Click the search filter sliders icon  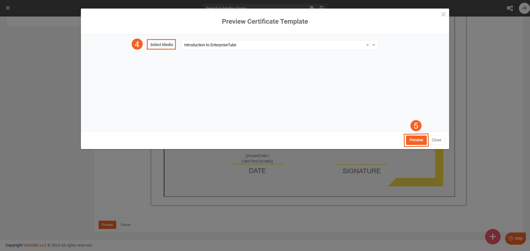312,7
